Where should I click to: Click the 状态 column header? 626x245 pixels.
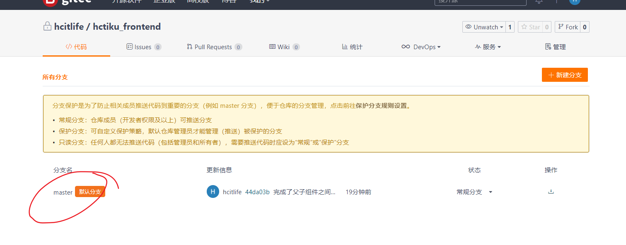[474, 170]
